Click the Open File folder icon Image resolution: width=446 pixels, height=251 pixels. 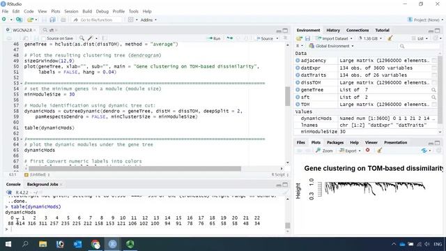coord(30,20)
